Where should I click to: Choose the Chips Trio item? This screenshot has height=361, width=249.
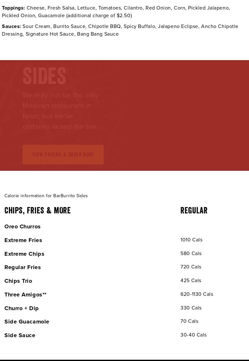pyautogui.click(x=18, y=281)
